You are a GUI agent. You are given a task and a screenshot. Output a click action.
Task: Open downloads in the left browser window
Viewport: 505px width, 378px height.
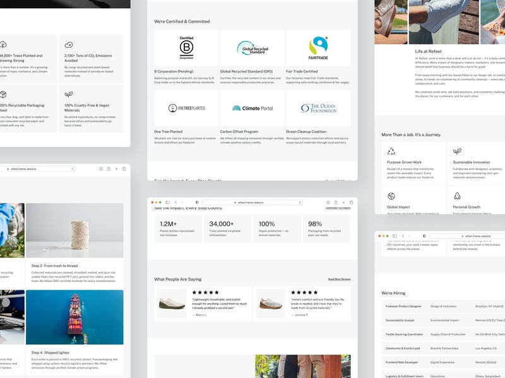coord(101,169)
